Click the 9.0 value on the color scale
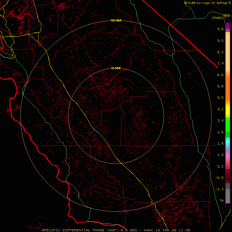The width and height of the screenshot is (232, 232). pyautogui.click(x=220, y=41)
